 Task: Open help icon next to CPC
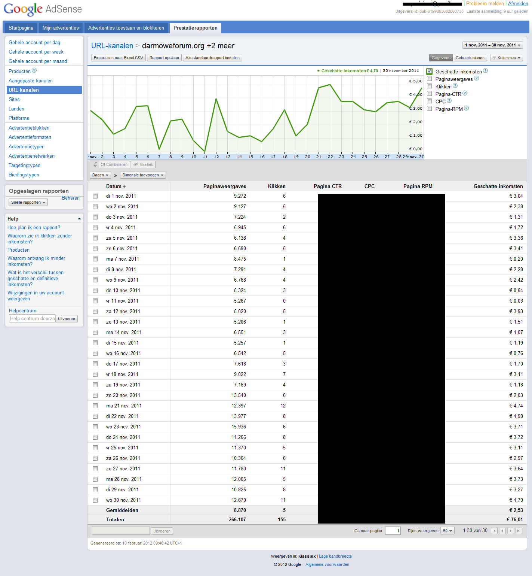coord(449,101)
